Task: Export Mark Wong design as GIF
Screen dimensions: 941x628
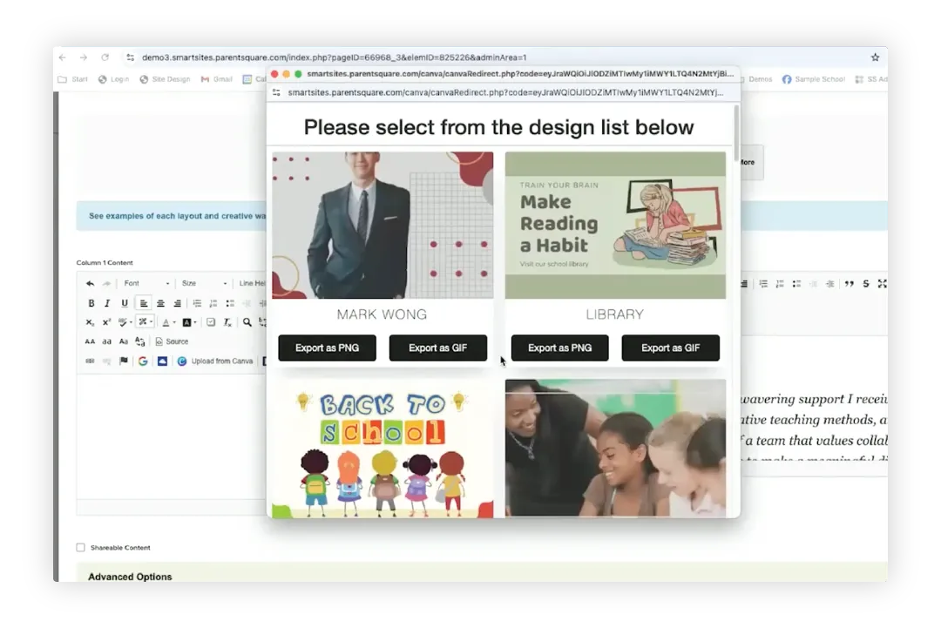Action: click(438, 348)
